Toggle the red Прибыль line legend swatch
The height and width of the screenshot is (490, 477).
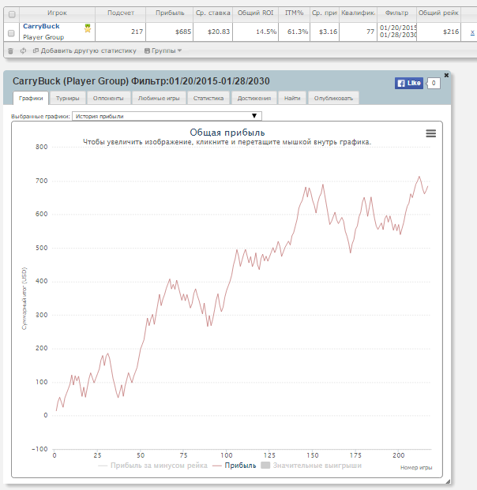coord(217,466)
